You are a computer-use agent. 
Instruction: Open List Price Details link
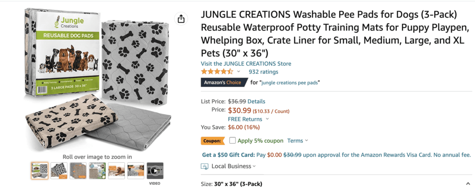pos(257,101)
